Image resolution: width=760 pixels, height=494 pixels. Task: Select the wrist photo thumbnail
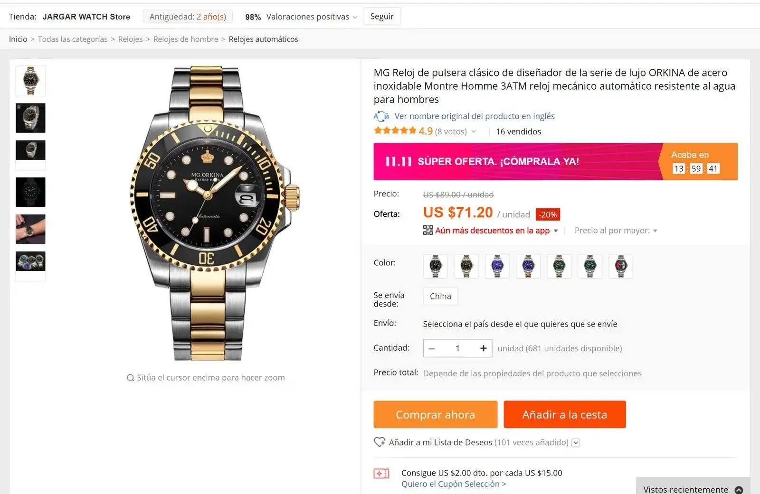(x=30, y=229)
